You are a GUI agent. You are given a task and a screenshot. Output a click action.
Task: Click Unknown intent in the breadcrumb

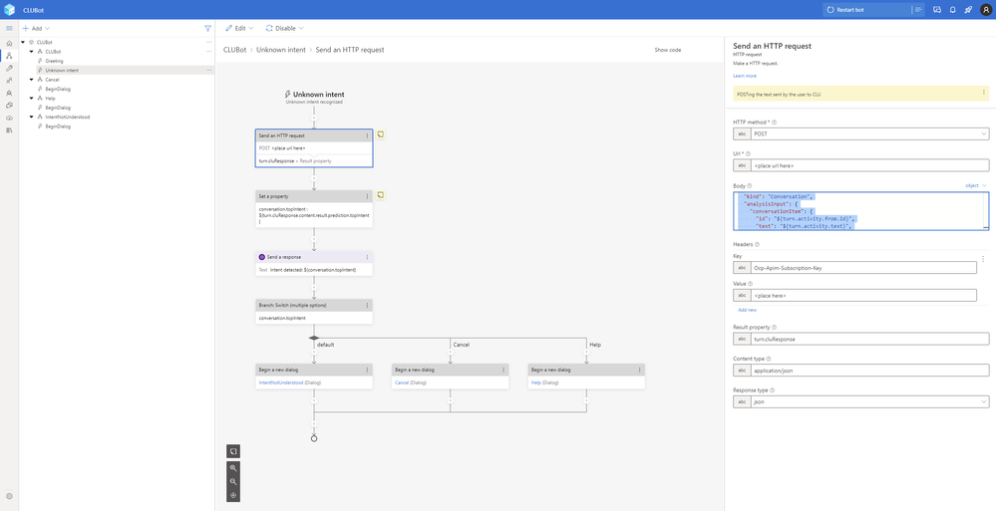pyautogui.click(x=281, y=50)
